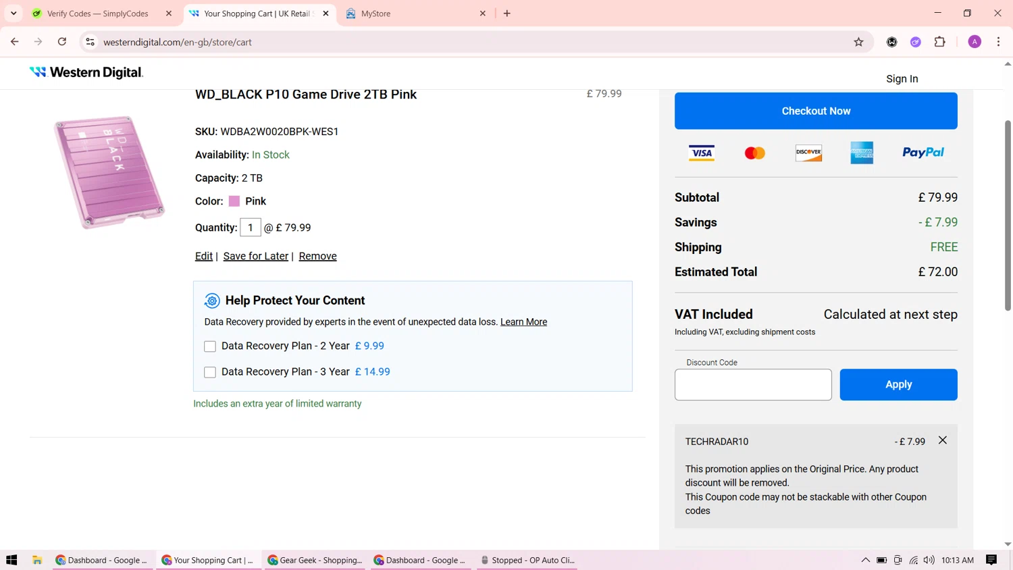Viewport: 1013px width, 570px height.
Task: Go back to the previous page
Action: pos(15,42)
